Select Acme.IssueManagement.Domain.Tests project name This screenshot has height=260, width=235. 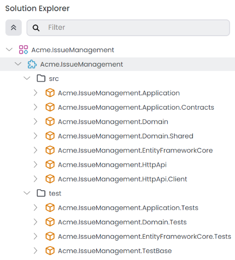tap(122, 222)
